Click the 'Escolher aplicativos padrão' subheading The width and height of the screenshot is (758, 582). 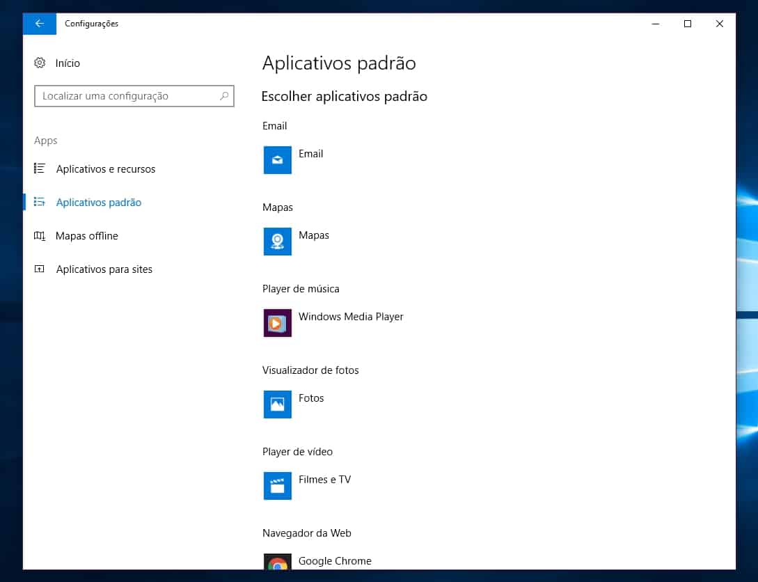(344, 97)
